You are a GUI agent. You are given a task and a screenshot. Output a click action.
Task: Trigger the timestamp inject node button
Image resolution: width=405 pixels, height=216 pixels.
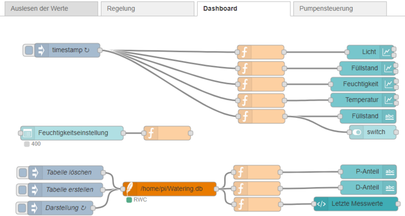pos(29,50)
